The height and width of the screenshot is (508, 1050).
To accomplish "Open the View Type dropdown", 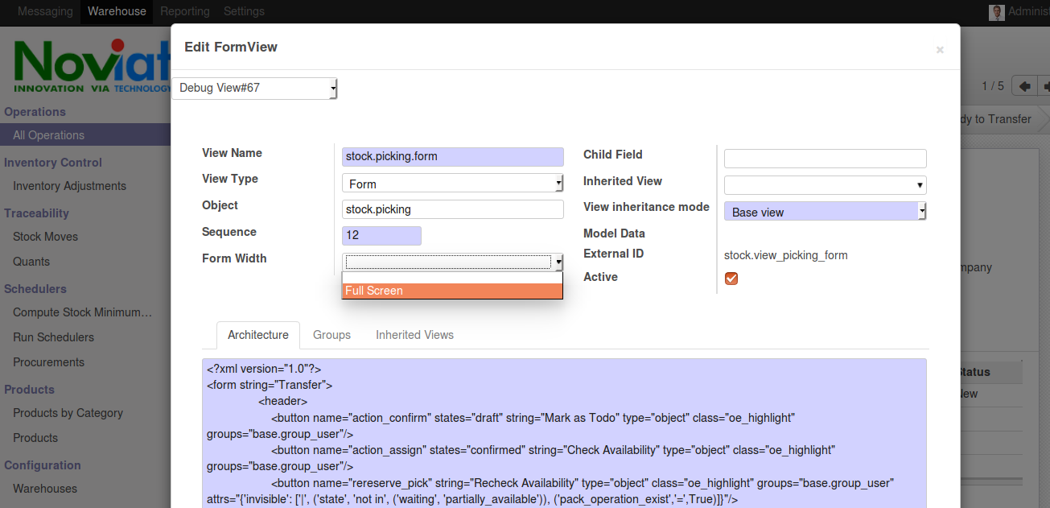I will click(x=452, y=184).
